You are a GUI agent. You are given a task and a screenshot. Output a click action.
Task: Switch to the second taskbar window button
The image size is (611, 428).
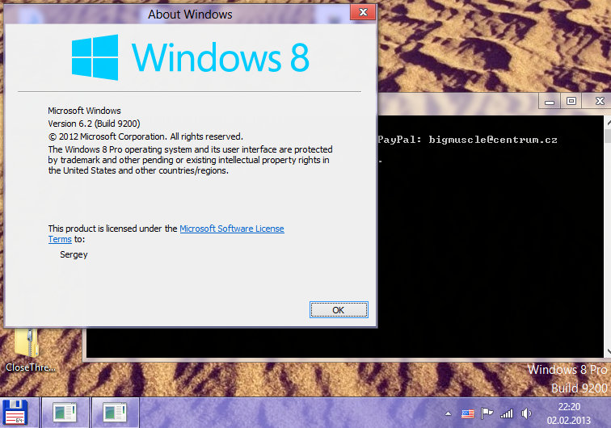coord(115,412)
